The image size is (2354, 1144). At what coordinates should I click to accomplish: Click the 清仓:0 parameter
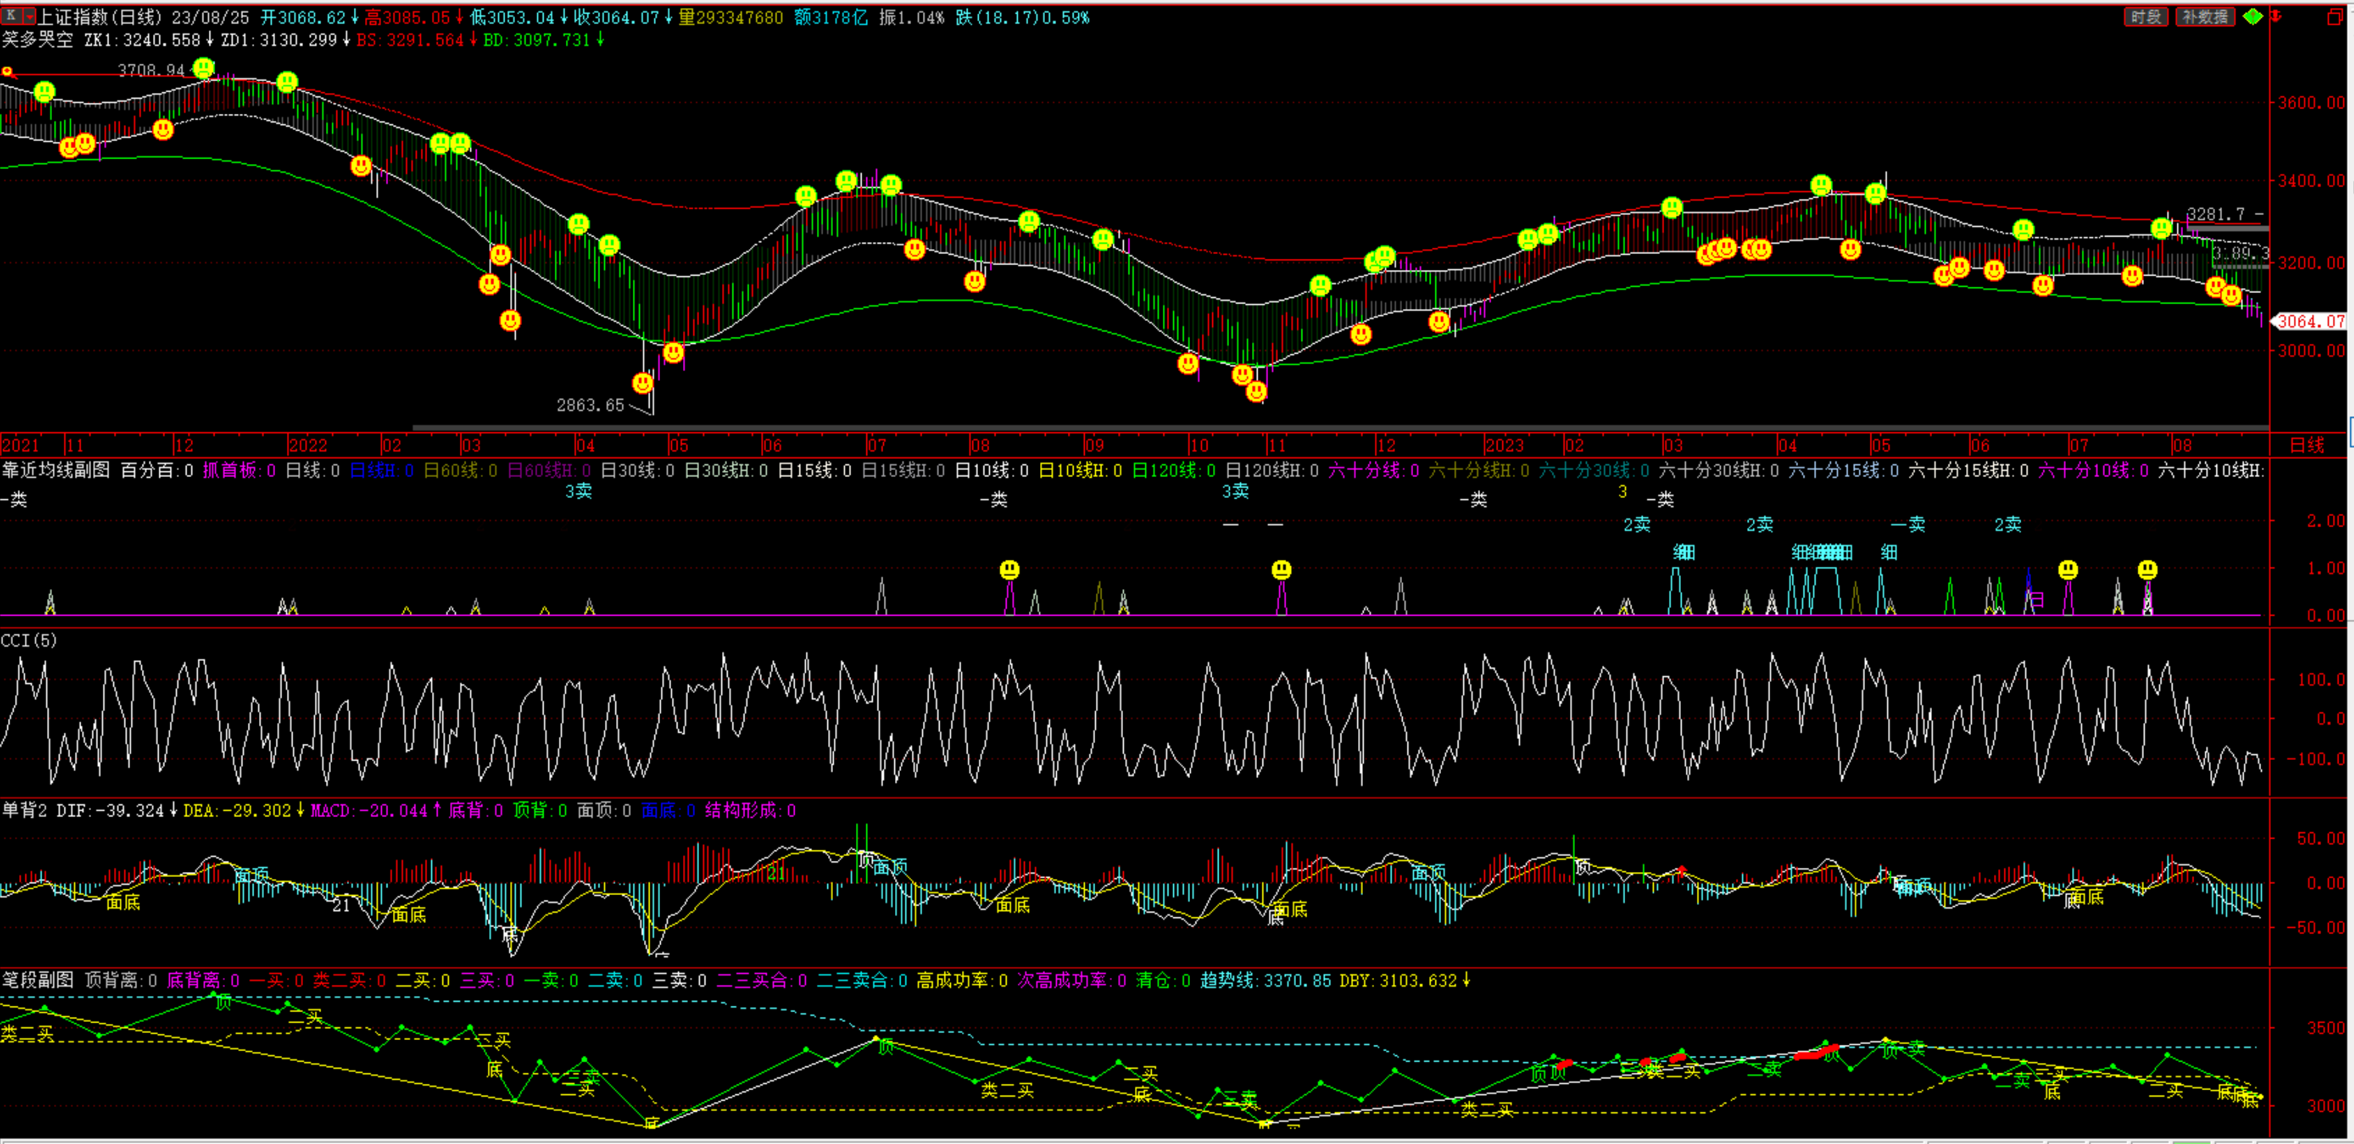point(1162,980)
